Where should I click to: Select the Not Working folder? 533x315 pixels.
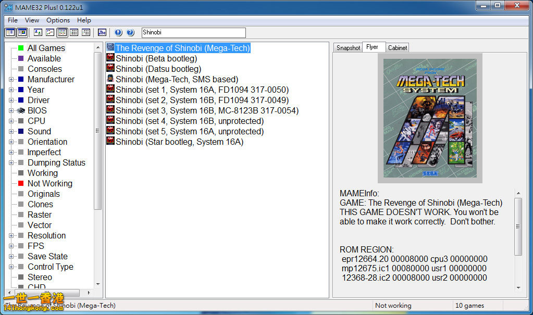(49, 183)
